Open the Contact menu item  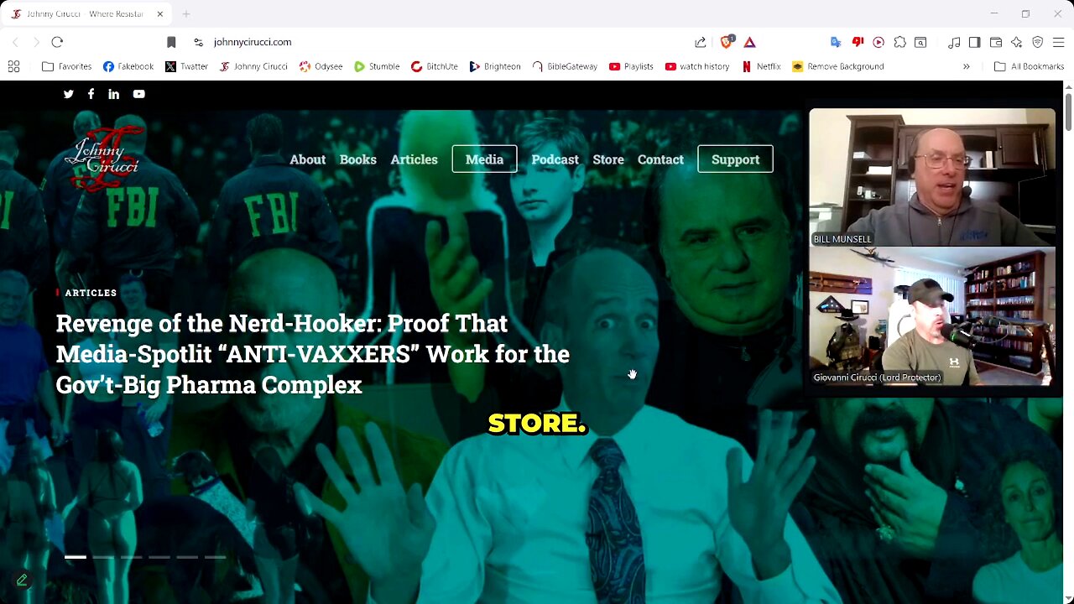(x=660, y=159)
